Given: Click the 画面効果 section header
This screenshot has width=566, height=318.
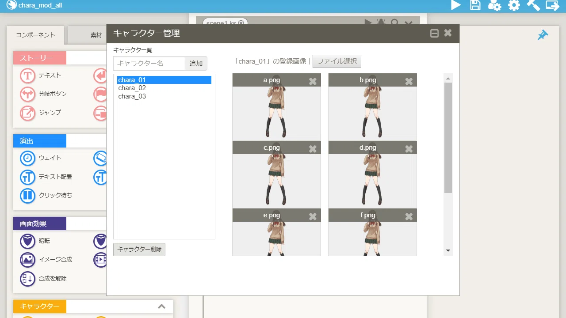Looking at the screenshot, I should pos(40,223).
